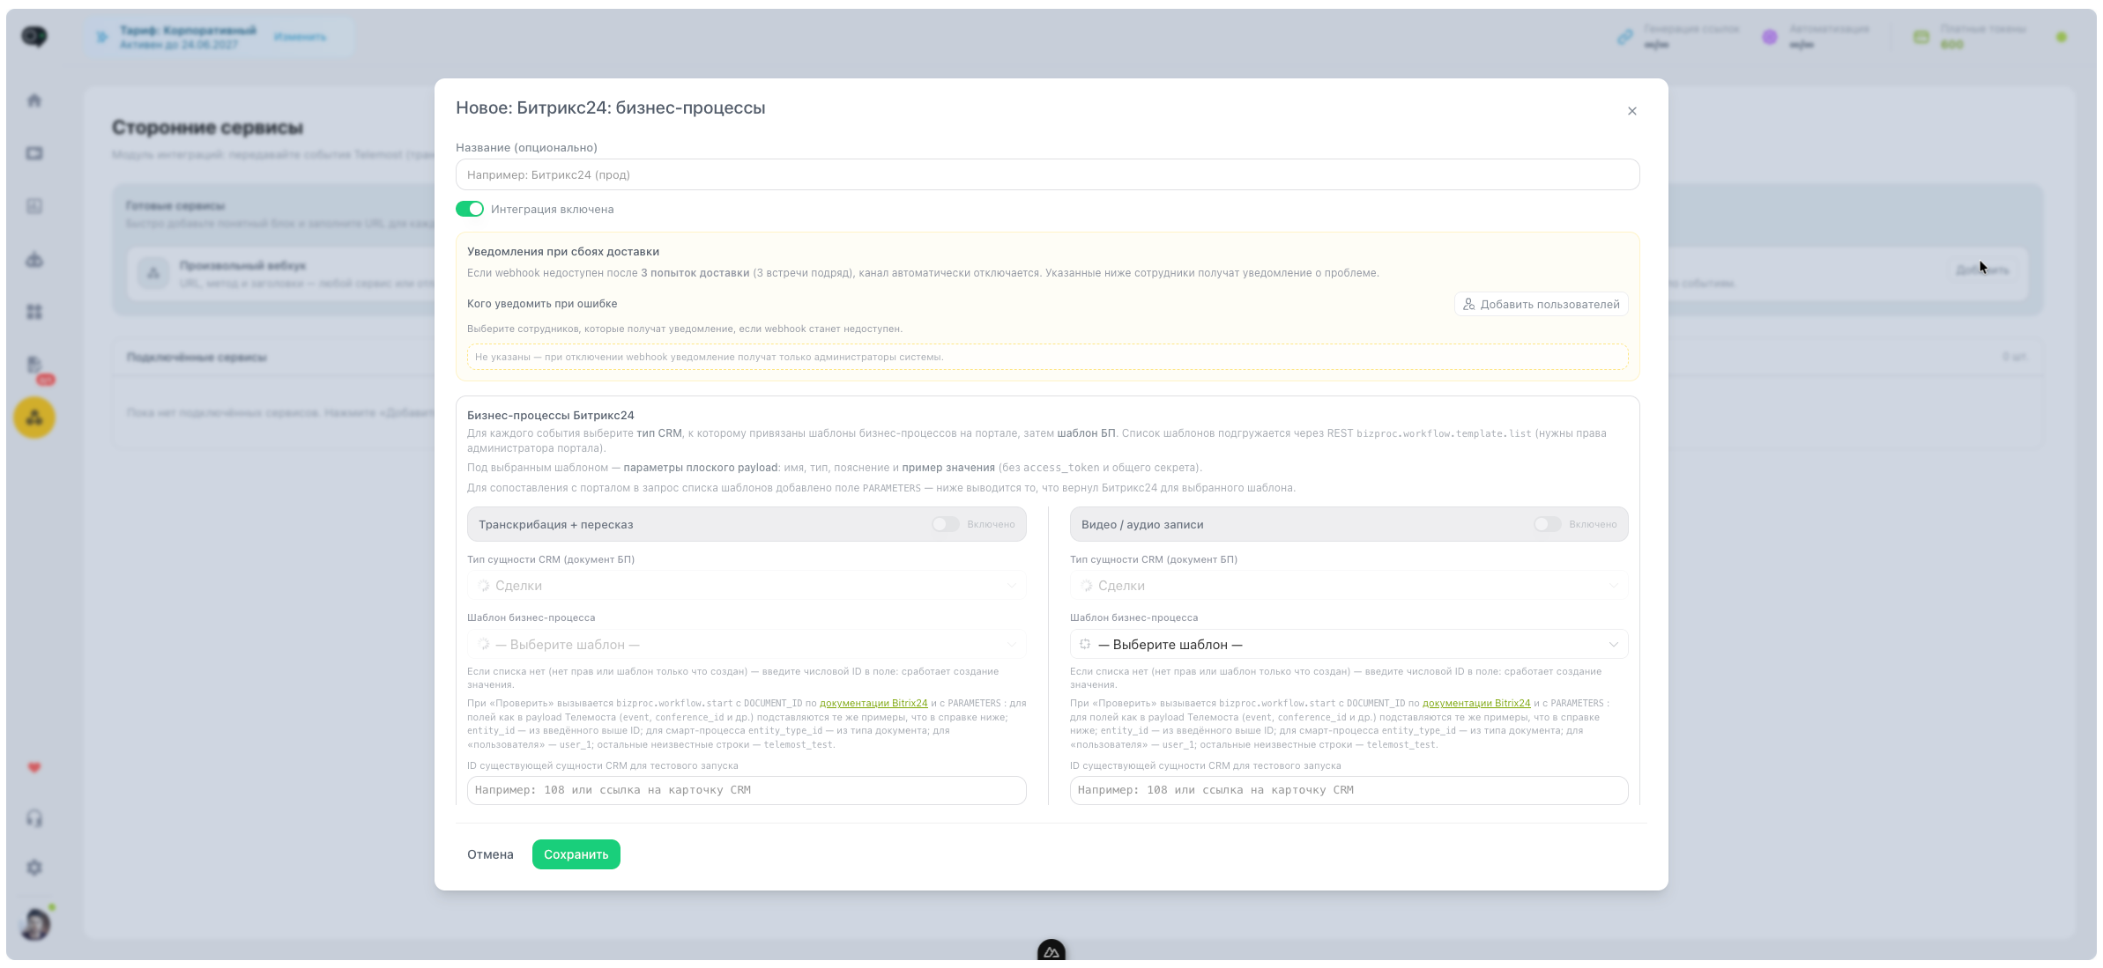Open Home from the blurred sidebar

34,100
